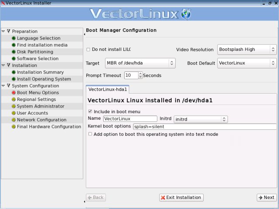
Task: Collapse the System Configuration tree section
Action: pos(3,86)
